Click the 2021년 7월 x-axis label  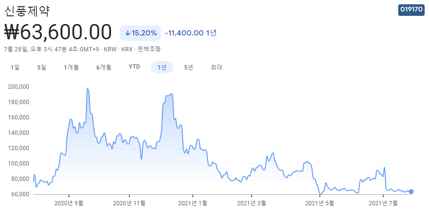pos(383,203)
